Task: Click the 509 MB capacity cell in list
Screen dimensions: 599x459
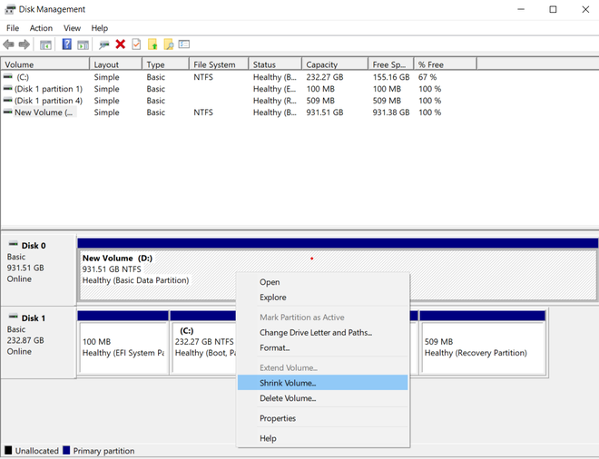Action: pos(320,101)
